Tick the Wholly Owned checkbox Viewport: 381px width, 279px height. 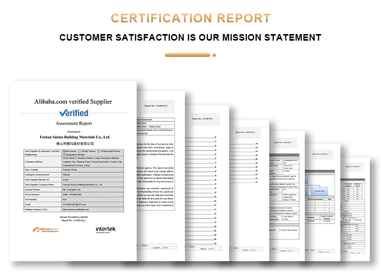[79, 151]
